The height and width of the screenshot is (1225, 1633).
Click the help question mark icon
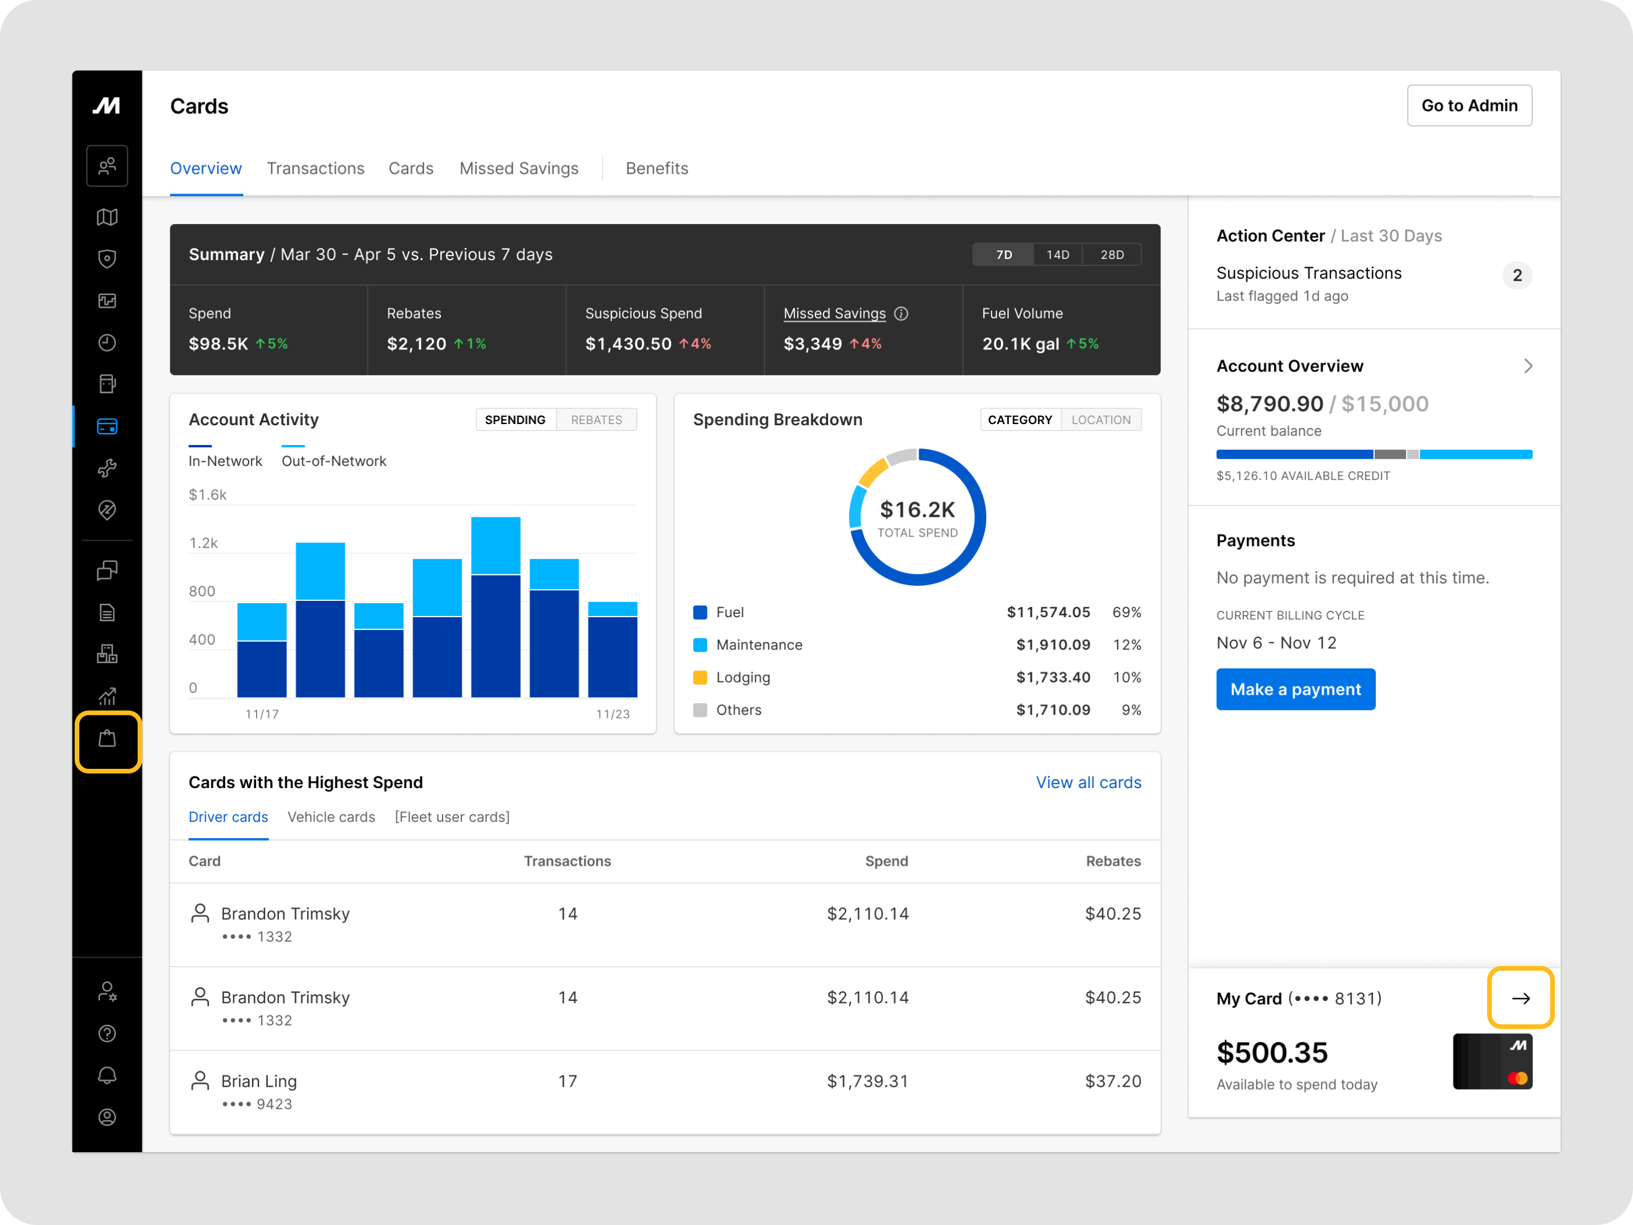pos(107,1033)
